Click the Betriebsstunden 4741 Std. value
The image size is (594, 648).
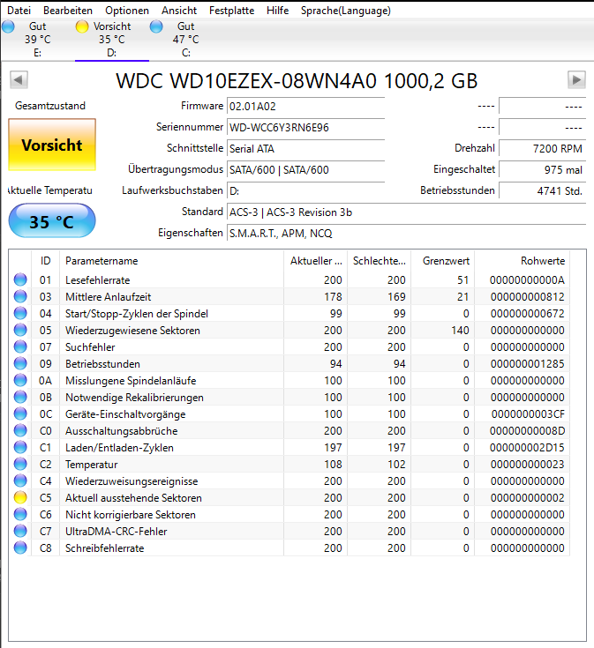(542, 191)
